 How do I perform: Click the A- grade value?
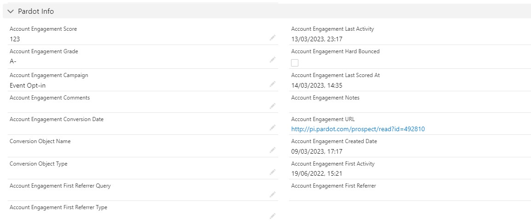point(13,61)
